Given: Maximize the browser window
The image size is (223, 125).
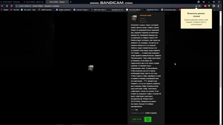Looking at the screenshot, I should click(x=214, y=2).
